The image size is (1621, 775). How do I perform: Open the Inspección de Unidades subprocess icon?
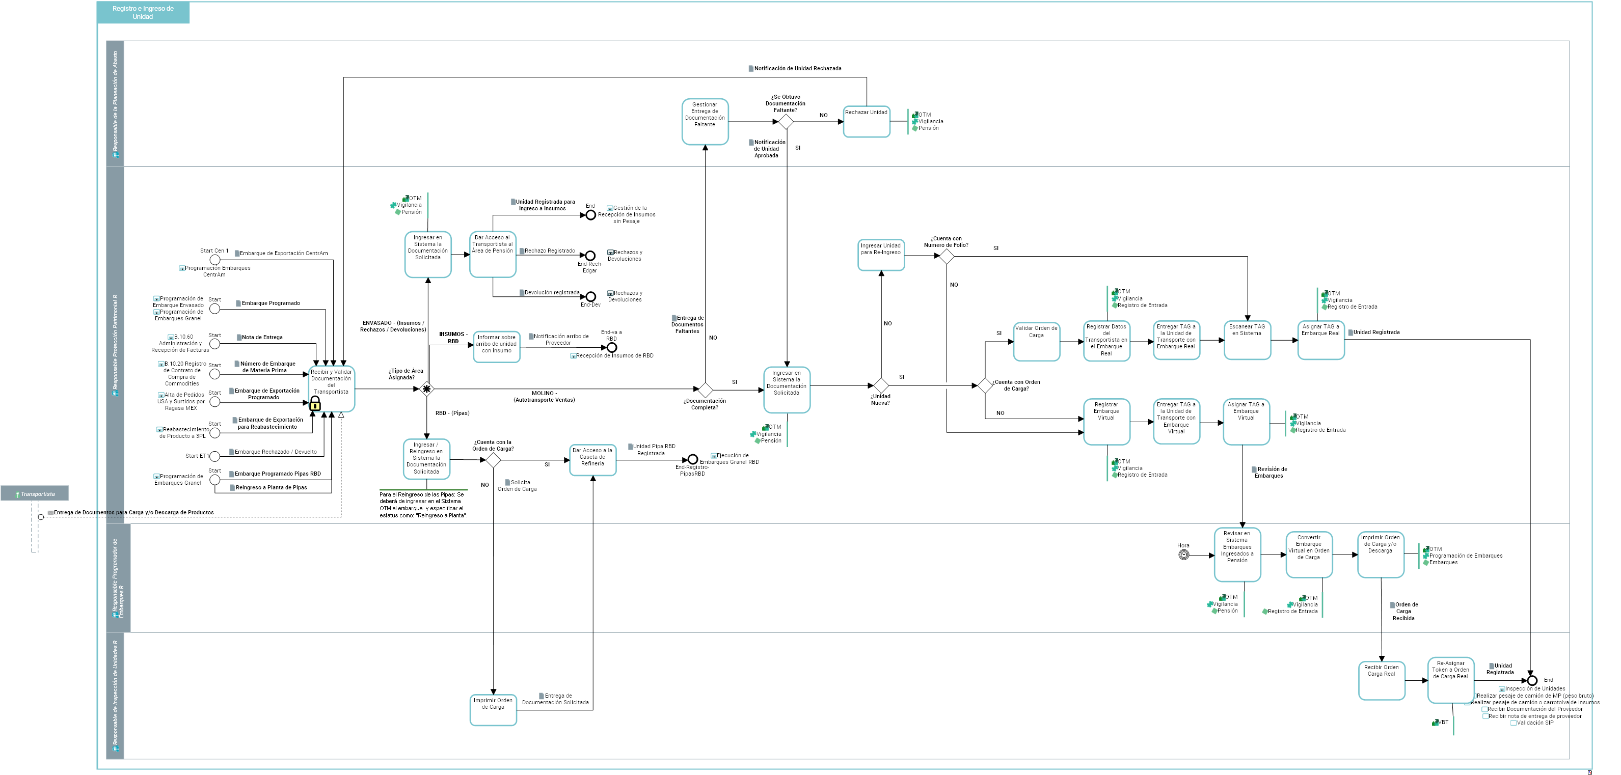tap(1501, 689)
